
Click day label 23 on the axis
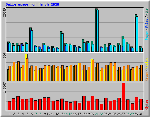(x=105, y=114)
